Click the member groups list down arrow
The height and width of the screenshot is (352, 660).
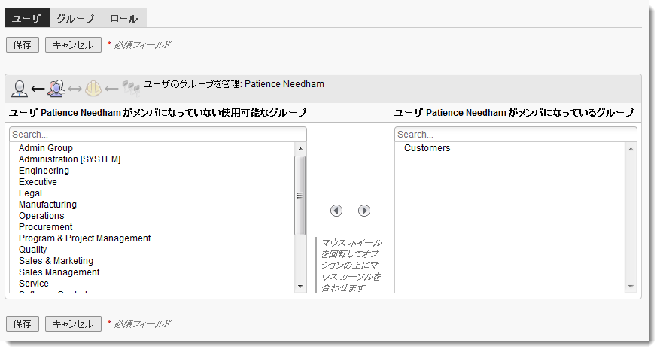tap(631, 287)
